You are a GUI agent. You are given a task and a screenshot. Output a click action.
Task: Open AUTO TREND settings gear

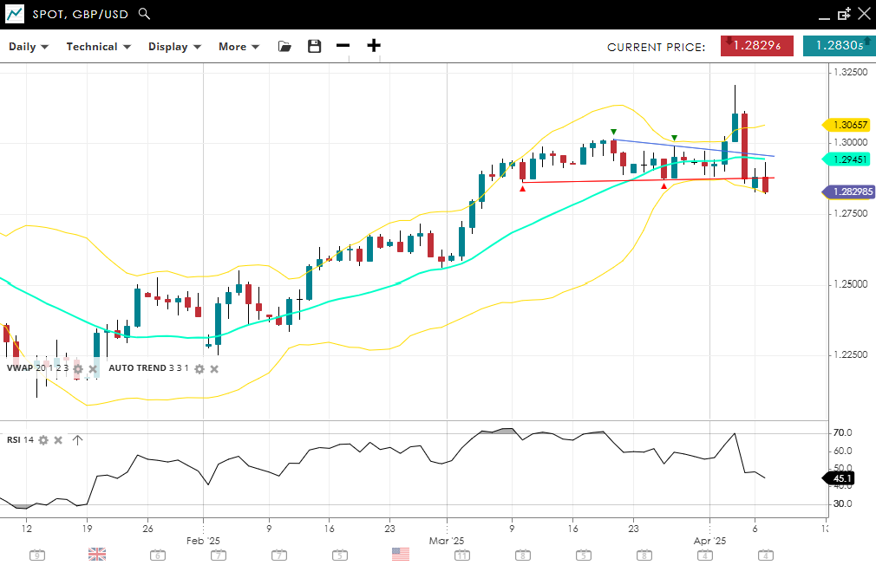[x=199, y=368]
